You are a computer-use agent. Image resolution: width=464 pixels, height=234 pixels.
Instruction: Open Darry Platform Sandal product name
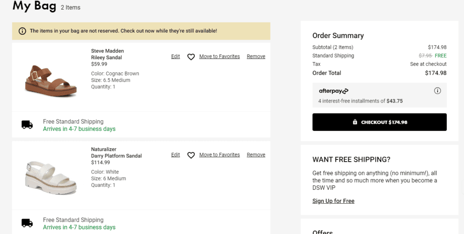click(116, 156)
